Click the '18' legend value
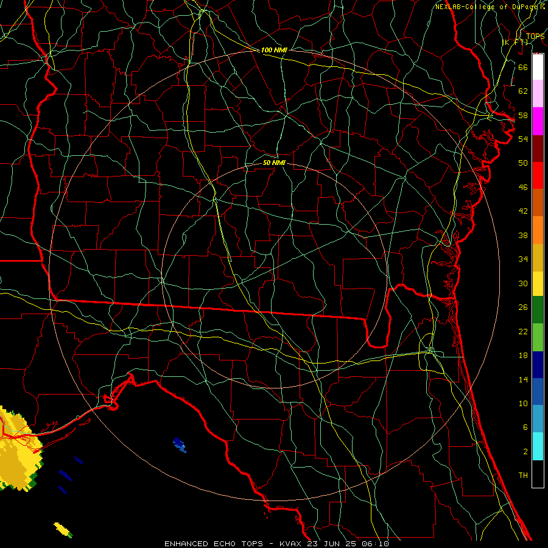 pyautogui.click(x=523, y=356)
